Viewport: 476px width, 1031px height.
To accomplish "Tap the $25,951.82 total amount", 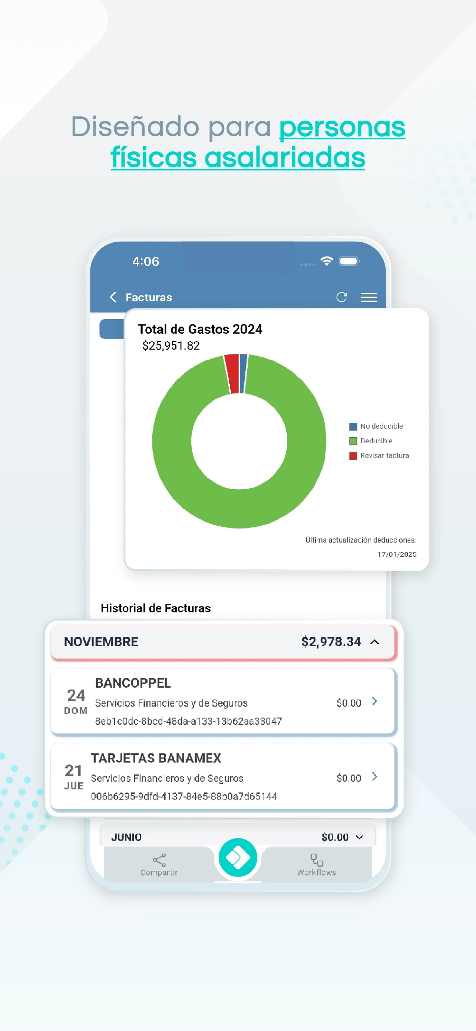I will click(x=171, y=346).
